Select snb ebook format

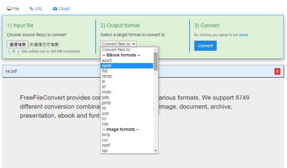tap(127, 113)
